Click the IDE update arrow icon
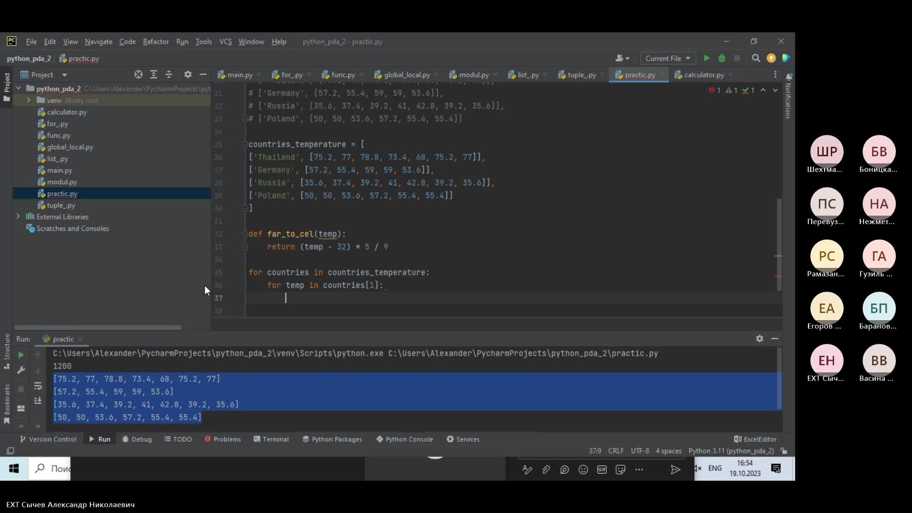 pos(771,58)
